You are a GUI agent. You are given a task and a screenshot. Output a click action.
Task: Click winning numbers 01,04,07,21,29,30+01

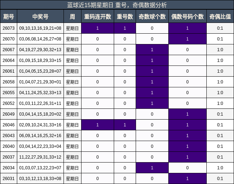point(40,82)
